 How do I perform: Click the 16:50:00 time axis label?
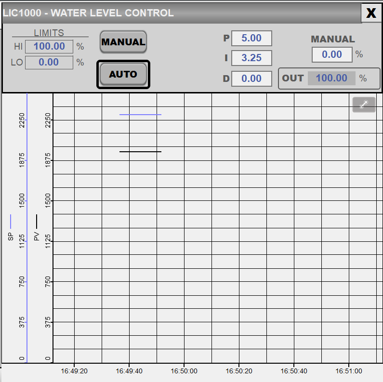click(x=184, y=371)
